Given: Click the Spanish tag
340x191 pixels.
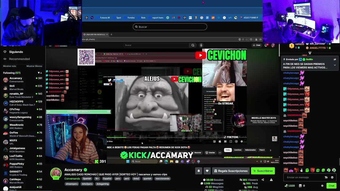Looking at the screenshot, I should [87, 179].
